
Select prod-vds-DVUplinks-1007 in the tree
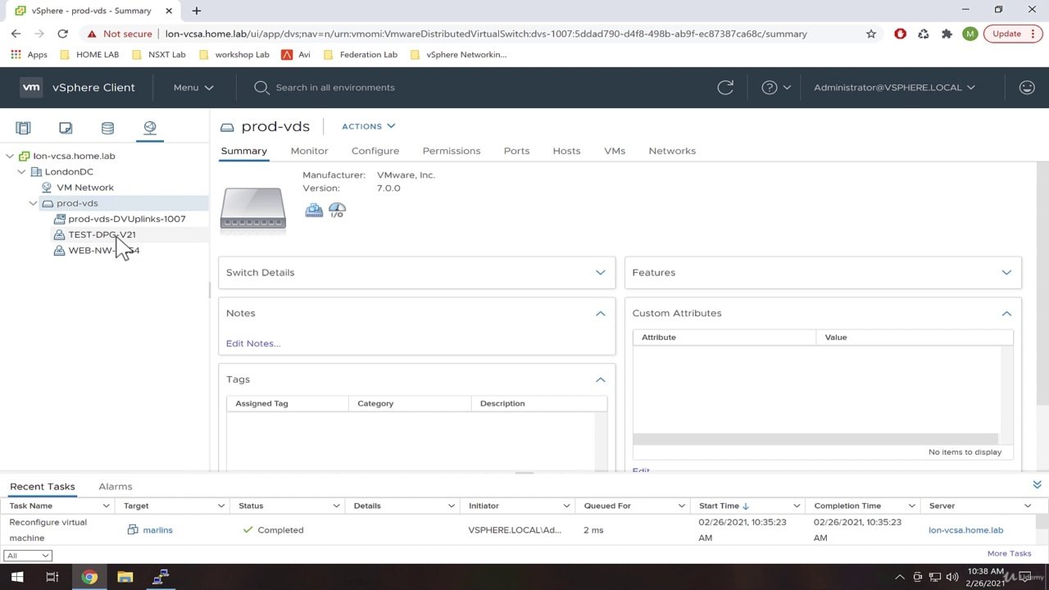point(127,219)
